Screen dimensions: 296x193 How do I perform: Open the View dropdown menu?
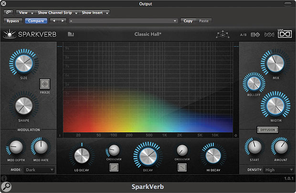pyautogui.click(x=25, y=12)
